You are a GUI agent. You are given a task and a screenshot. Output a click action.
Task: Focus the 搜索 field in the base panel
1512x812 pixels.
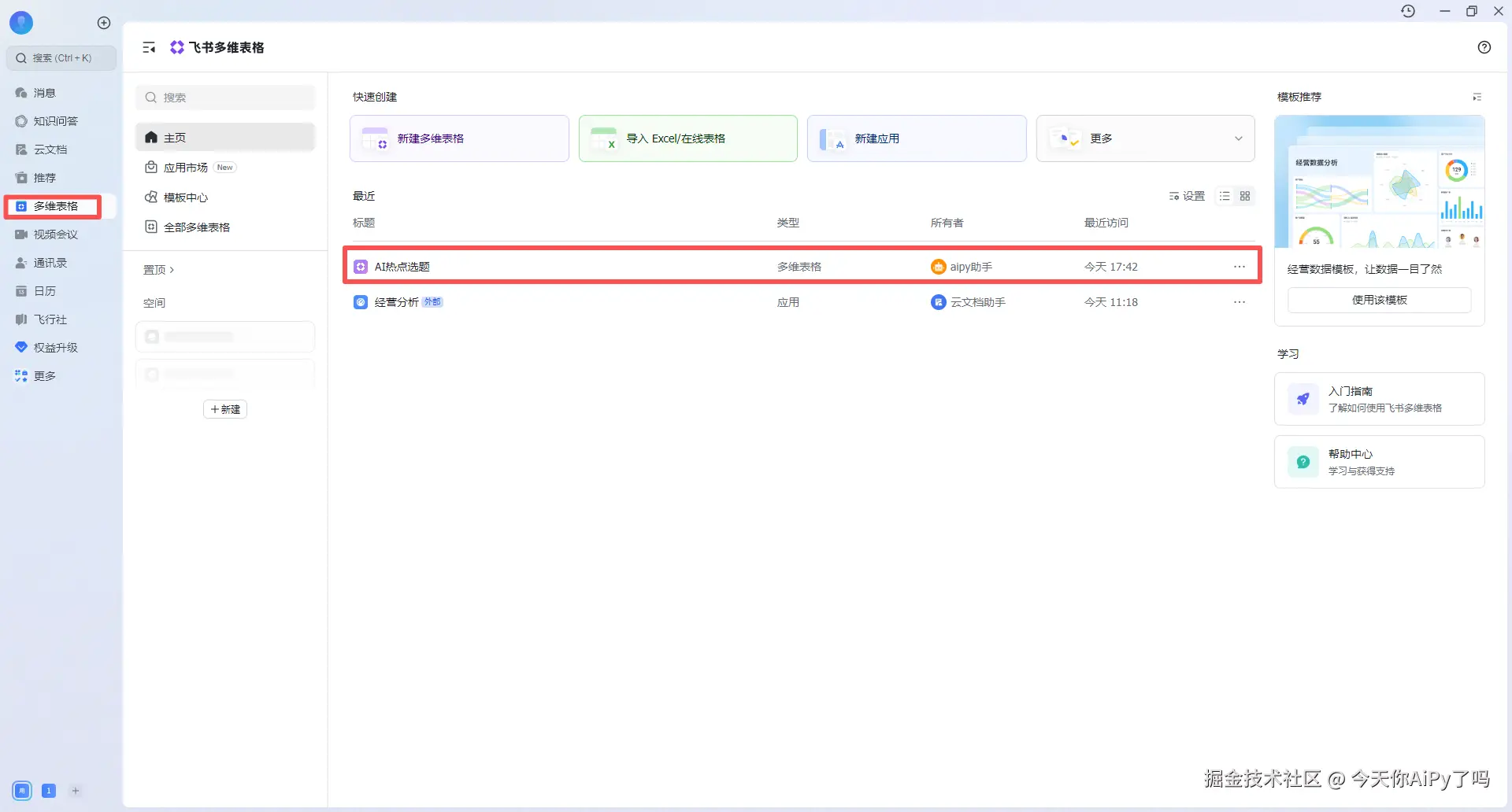tap(225, 98)
